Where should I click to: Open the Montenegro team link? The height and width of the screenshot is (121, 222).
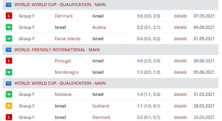[67, 72]
